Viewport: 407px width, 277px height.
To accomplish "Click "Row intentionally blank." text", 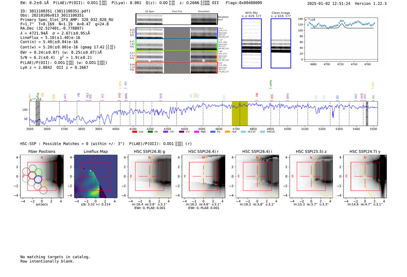I will (x=47, y=261).
